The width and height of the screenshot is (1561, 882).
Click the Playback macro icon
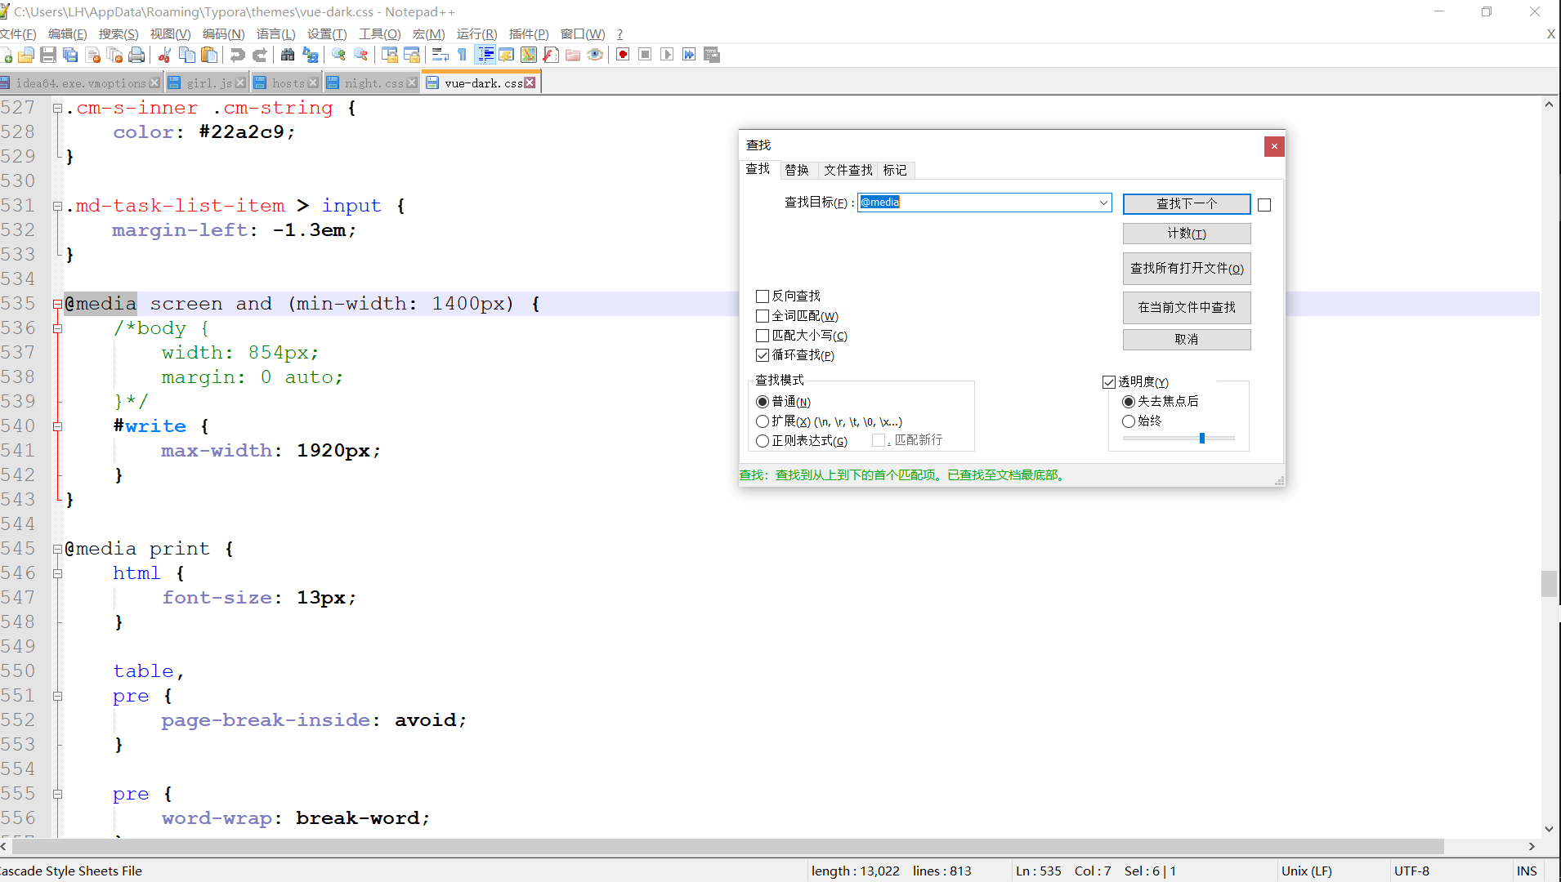667,55
